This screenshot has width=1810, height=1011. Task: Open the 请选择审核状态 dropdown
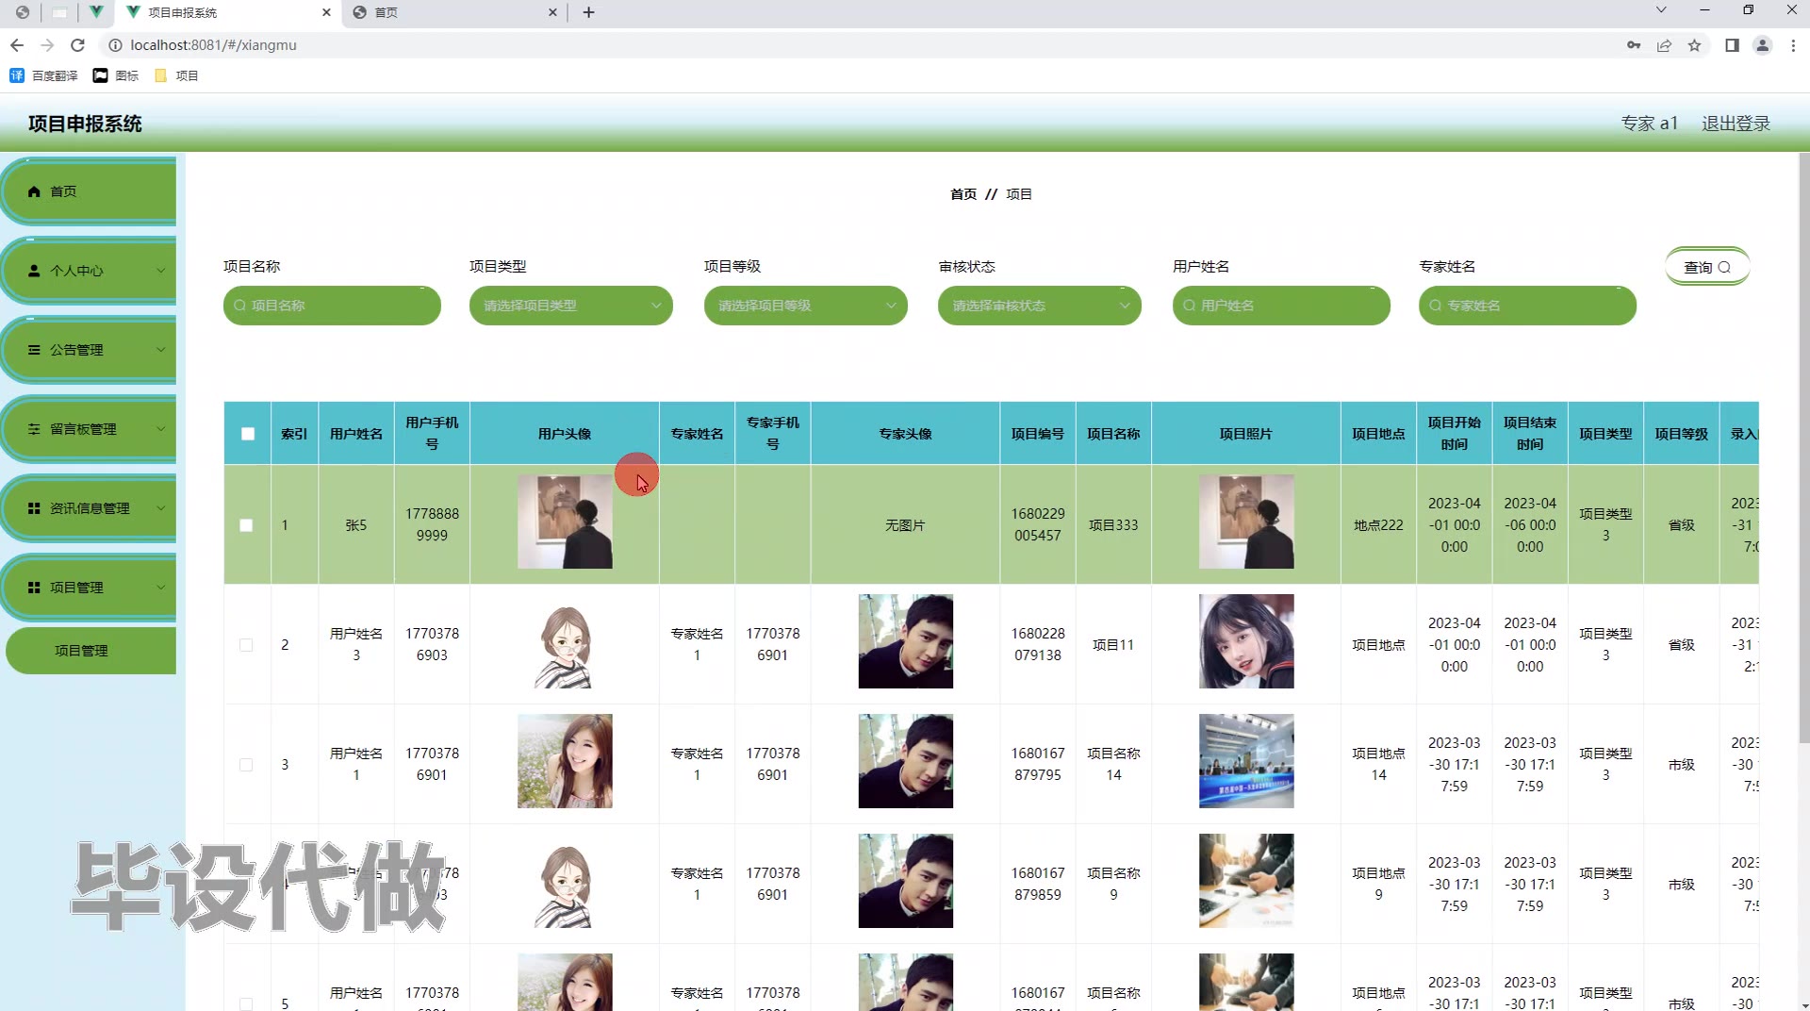click(x=1040, y=306)
